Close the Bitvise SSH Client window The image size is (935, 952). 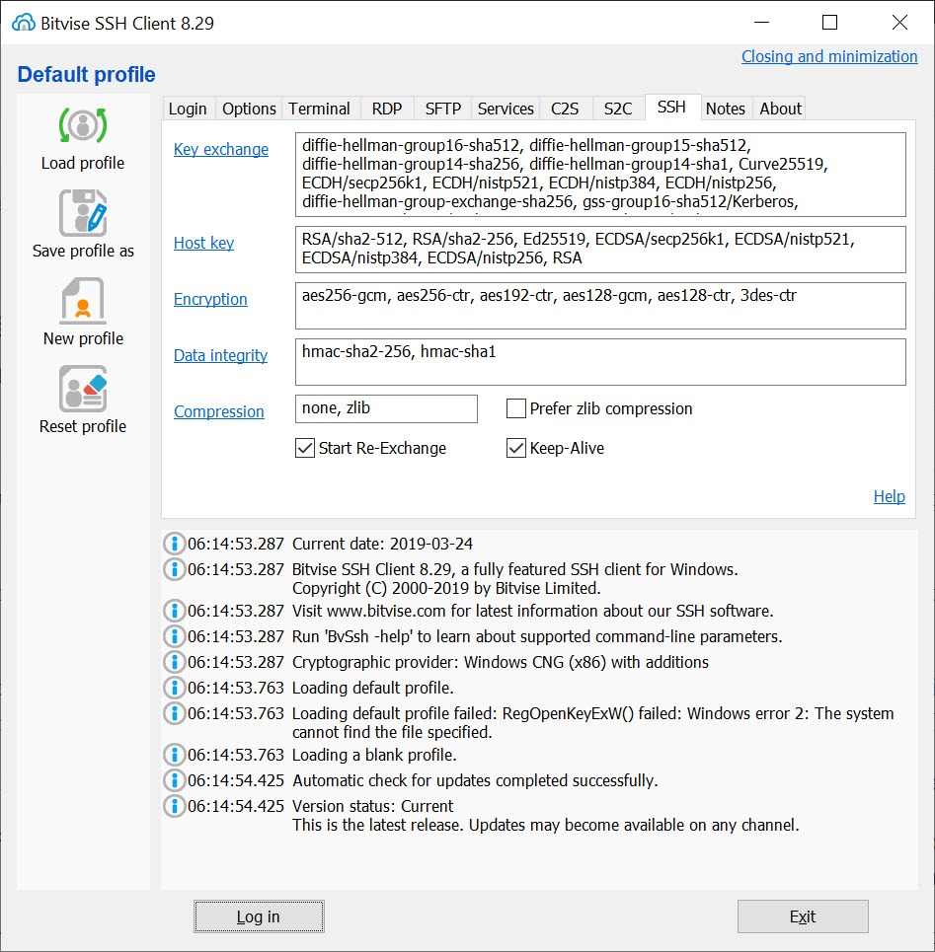899,23
